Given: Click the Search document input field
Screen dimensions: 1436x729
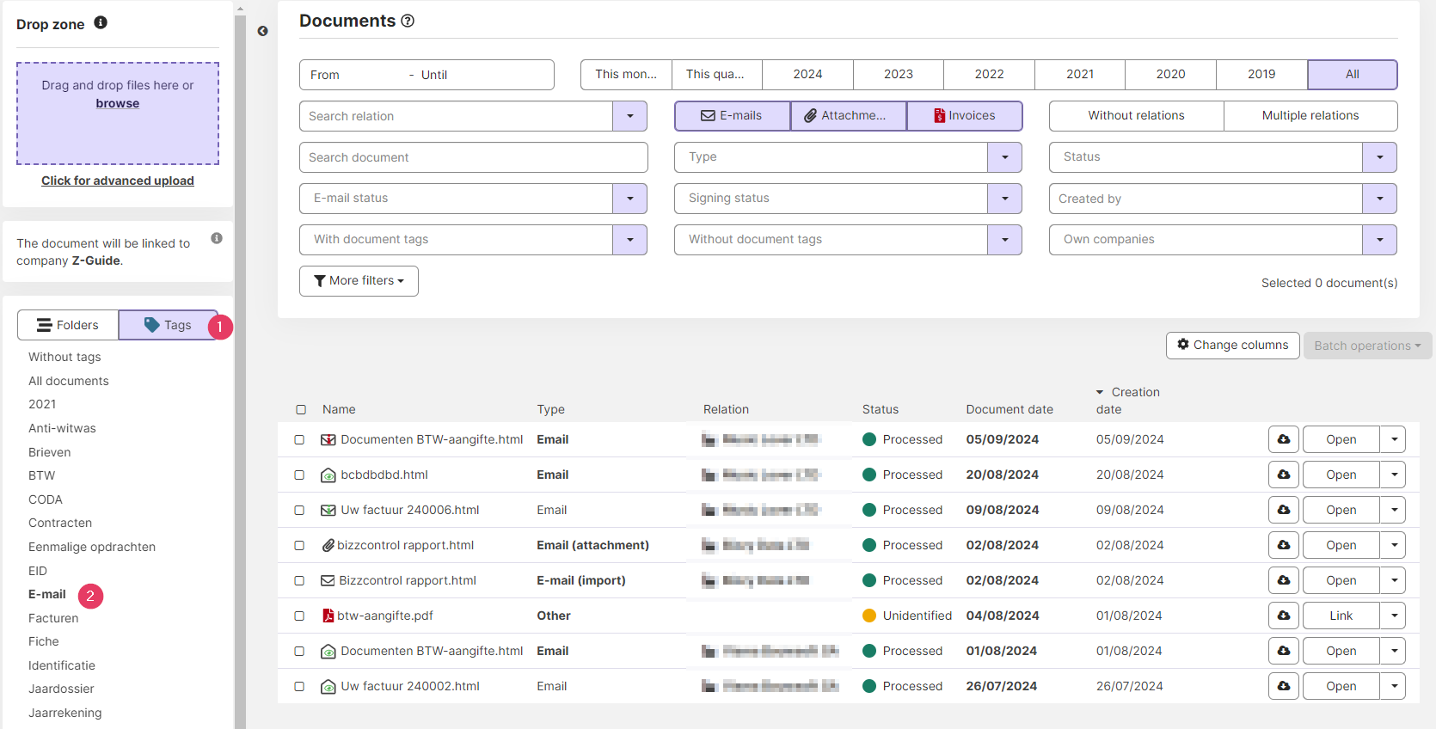Looking at the screenshot, I should pyautogui.click(x=474, y=157).
